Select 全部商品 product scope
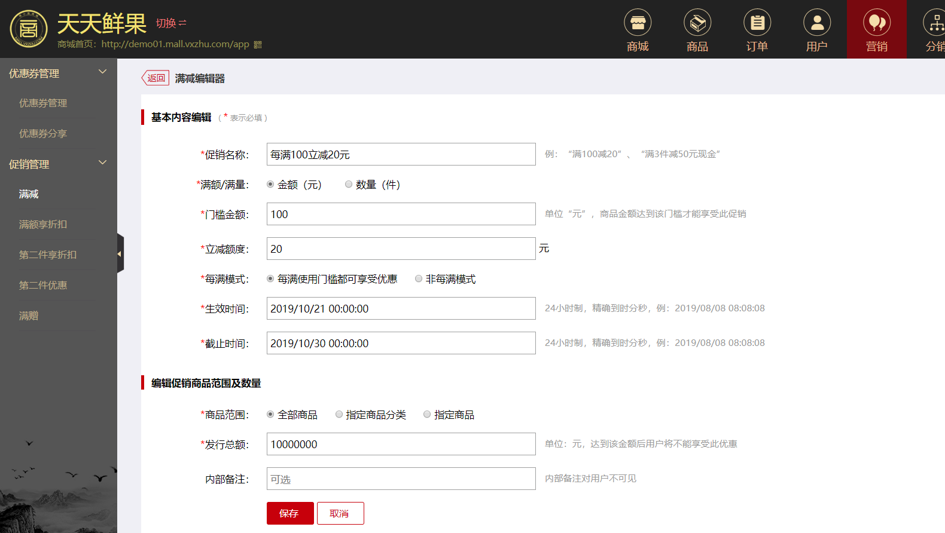This screenshot has height=533, width=945. (270, 415)
